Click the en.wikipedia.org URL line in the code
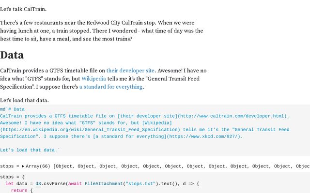The height and width of the screenshot is (193, 310). [x=90, y=130]
